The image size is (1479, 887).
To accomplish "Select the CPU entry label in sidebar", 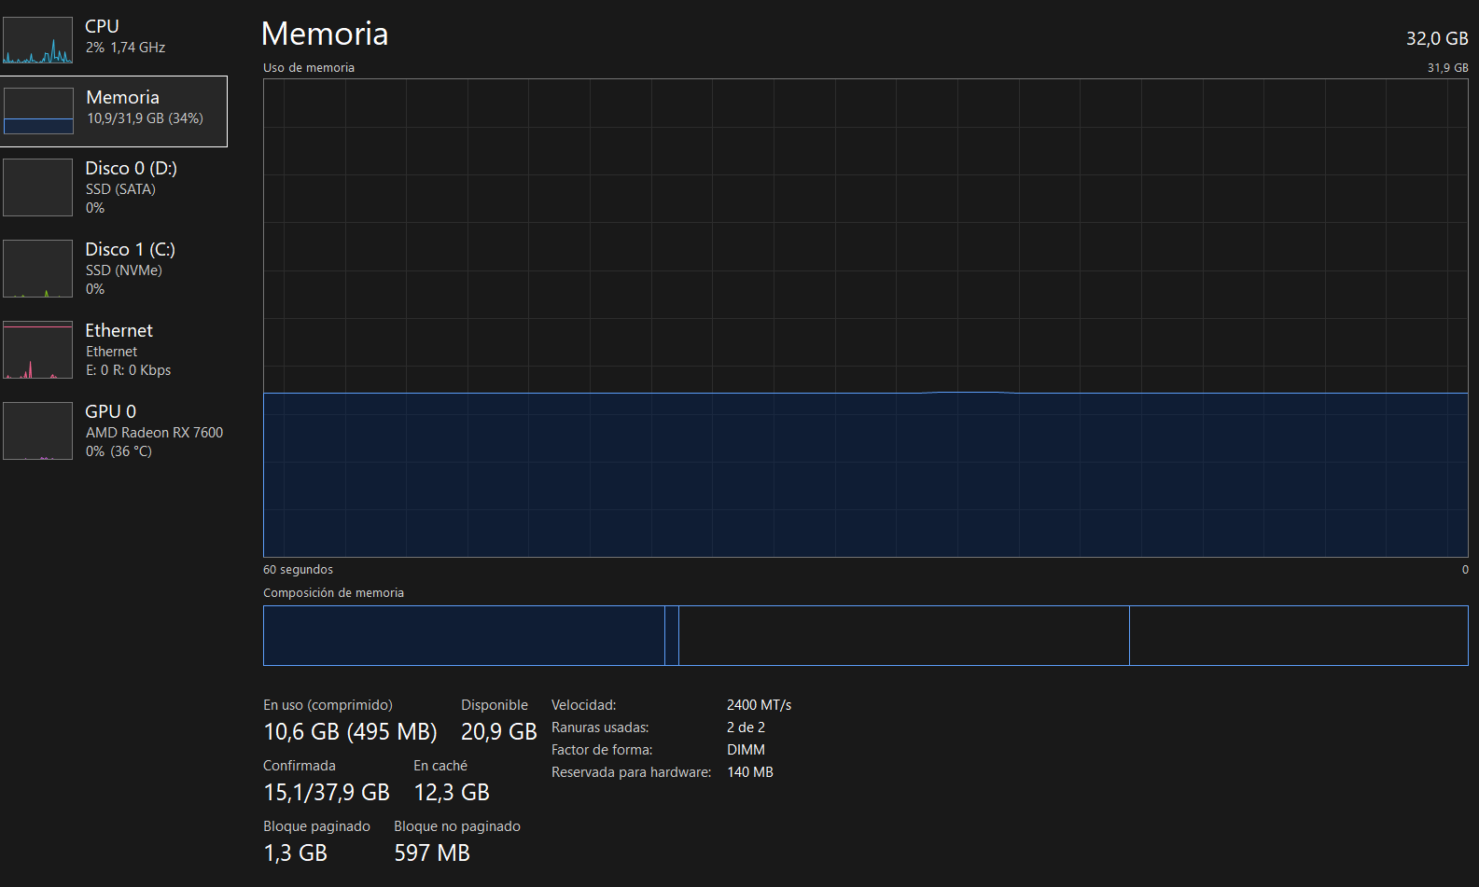I will coord(102,27).
